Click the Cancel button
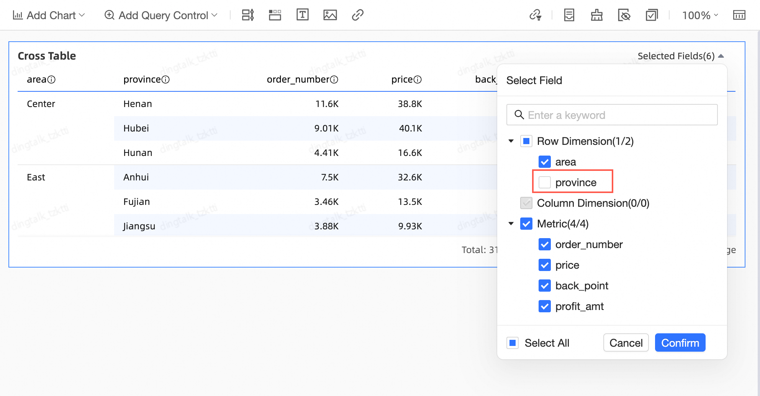 click(x=626, y=343)
